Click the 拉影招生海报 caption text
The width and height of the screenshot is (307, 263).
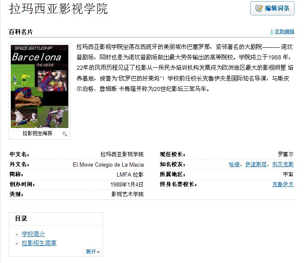37,134
